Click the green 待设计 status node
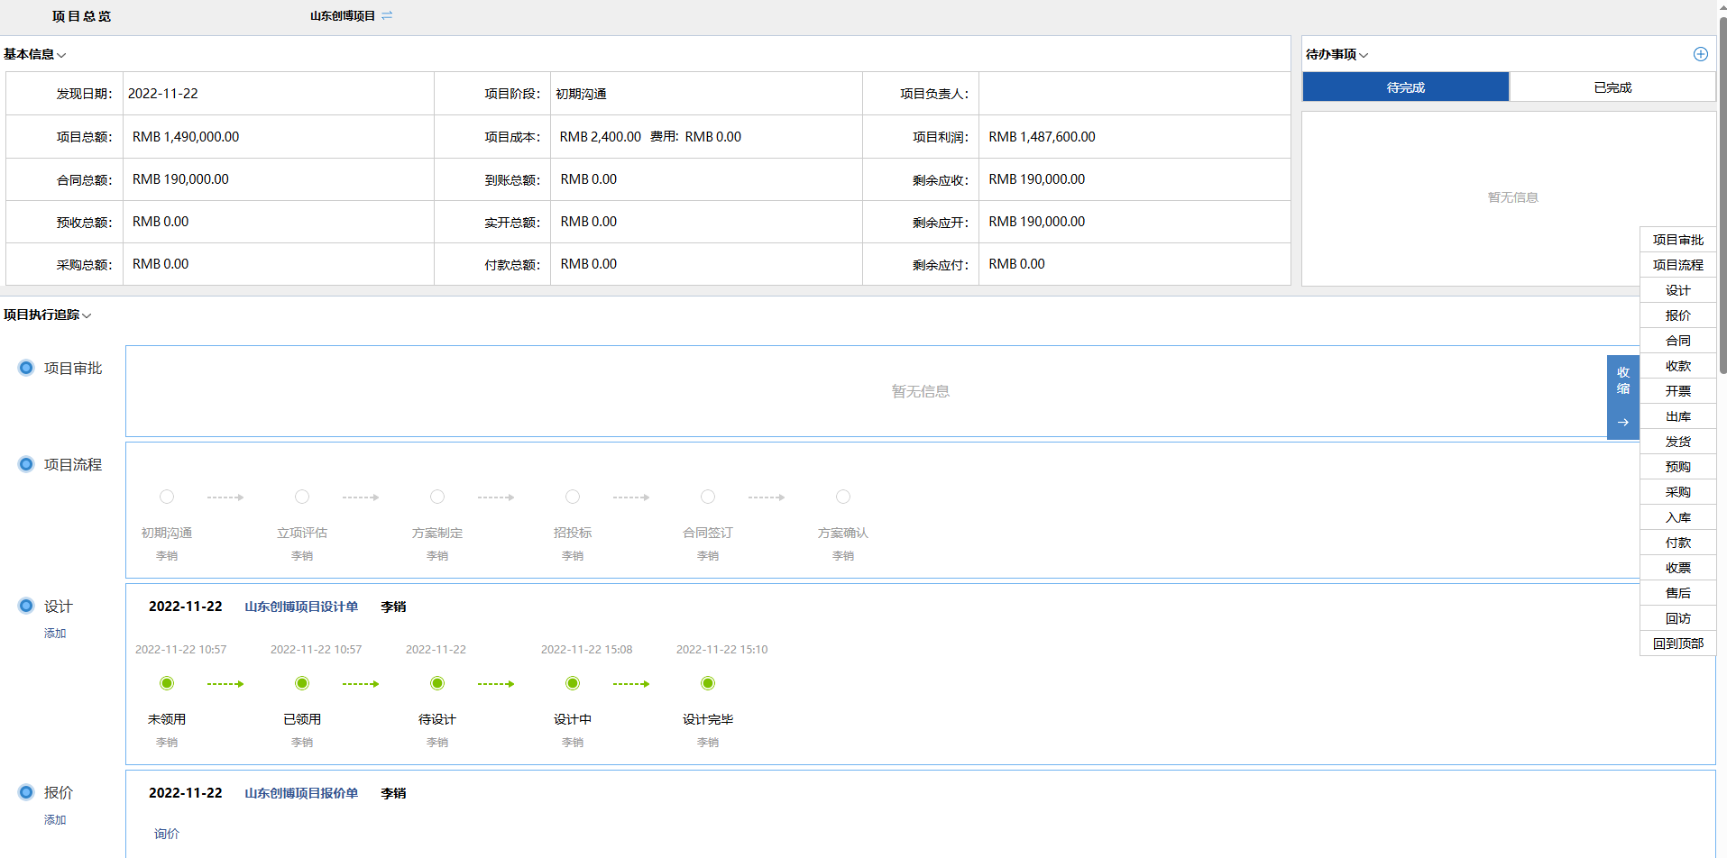This screenshot has height=858, width=1727. point(437,683)
